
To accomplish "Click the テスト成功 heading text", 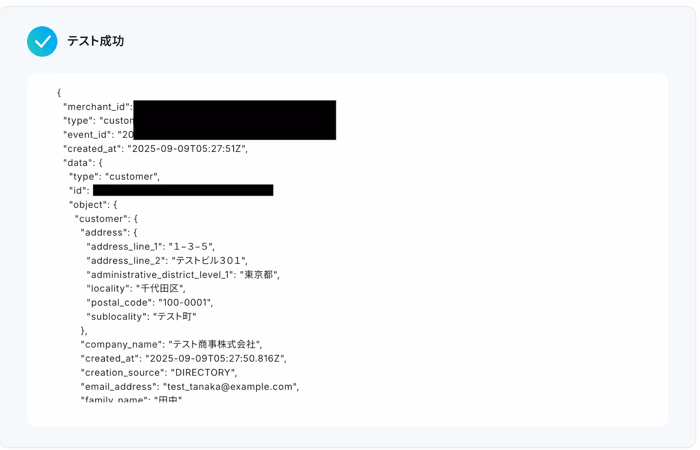I will (x=95, y=41).
